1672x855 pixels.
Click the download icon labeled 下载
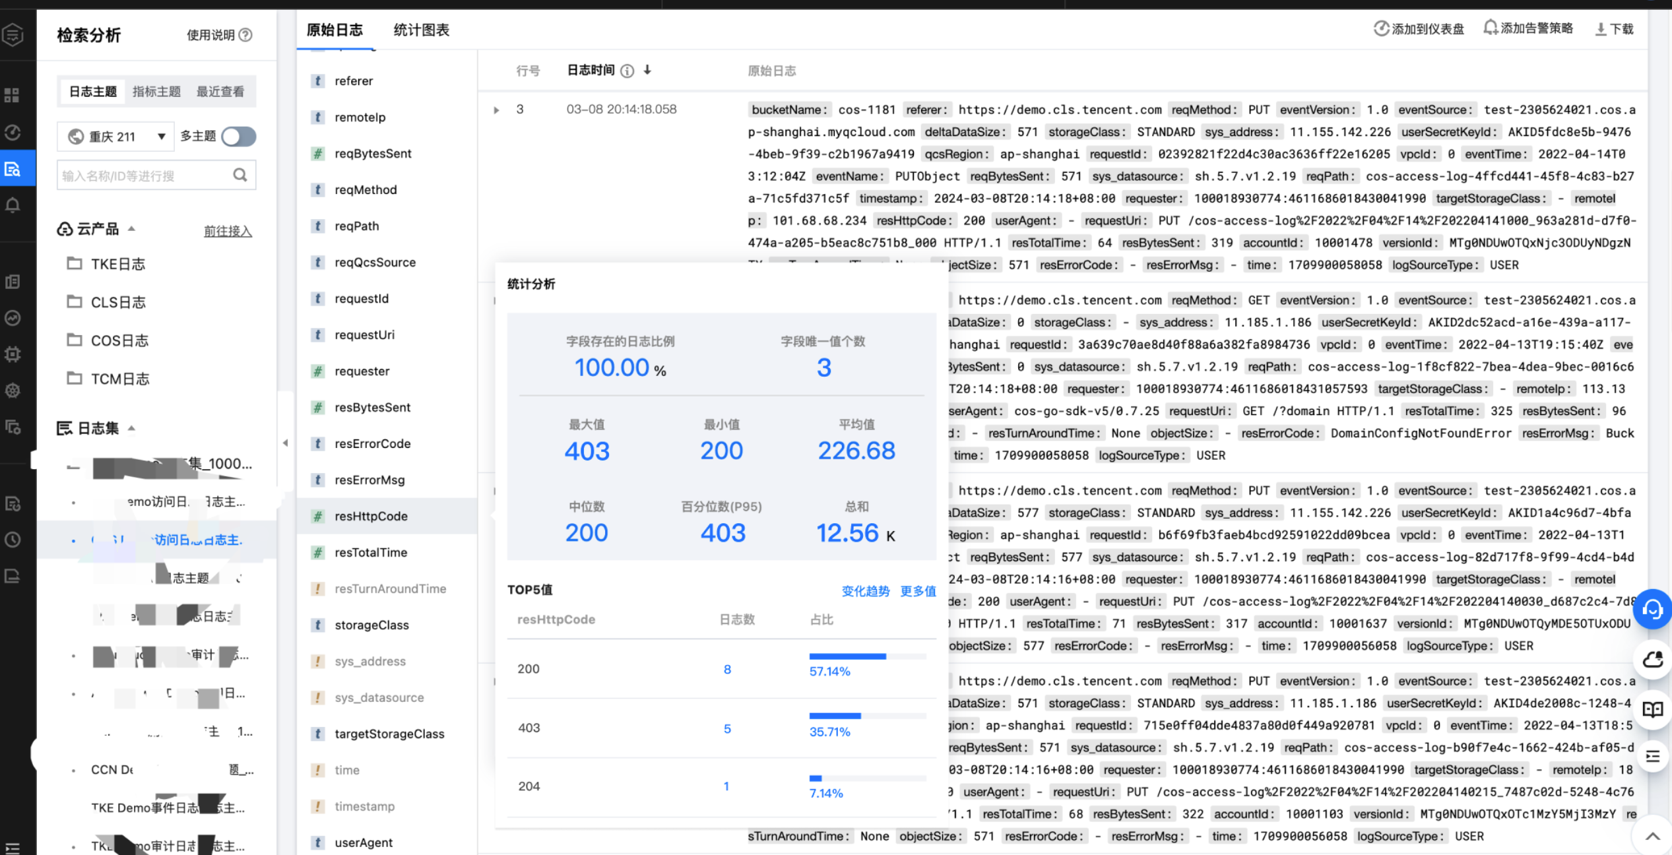point(1601,29)
